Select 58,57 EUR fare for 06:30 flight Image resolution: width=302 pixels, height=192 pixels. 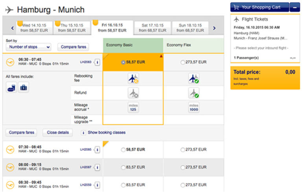click(x=123, y=62)
